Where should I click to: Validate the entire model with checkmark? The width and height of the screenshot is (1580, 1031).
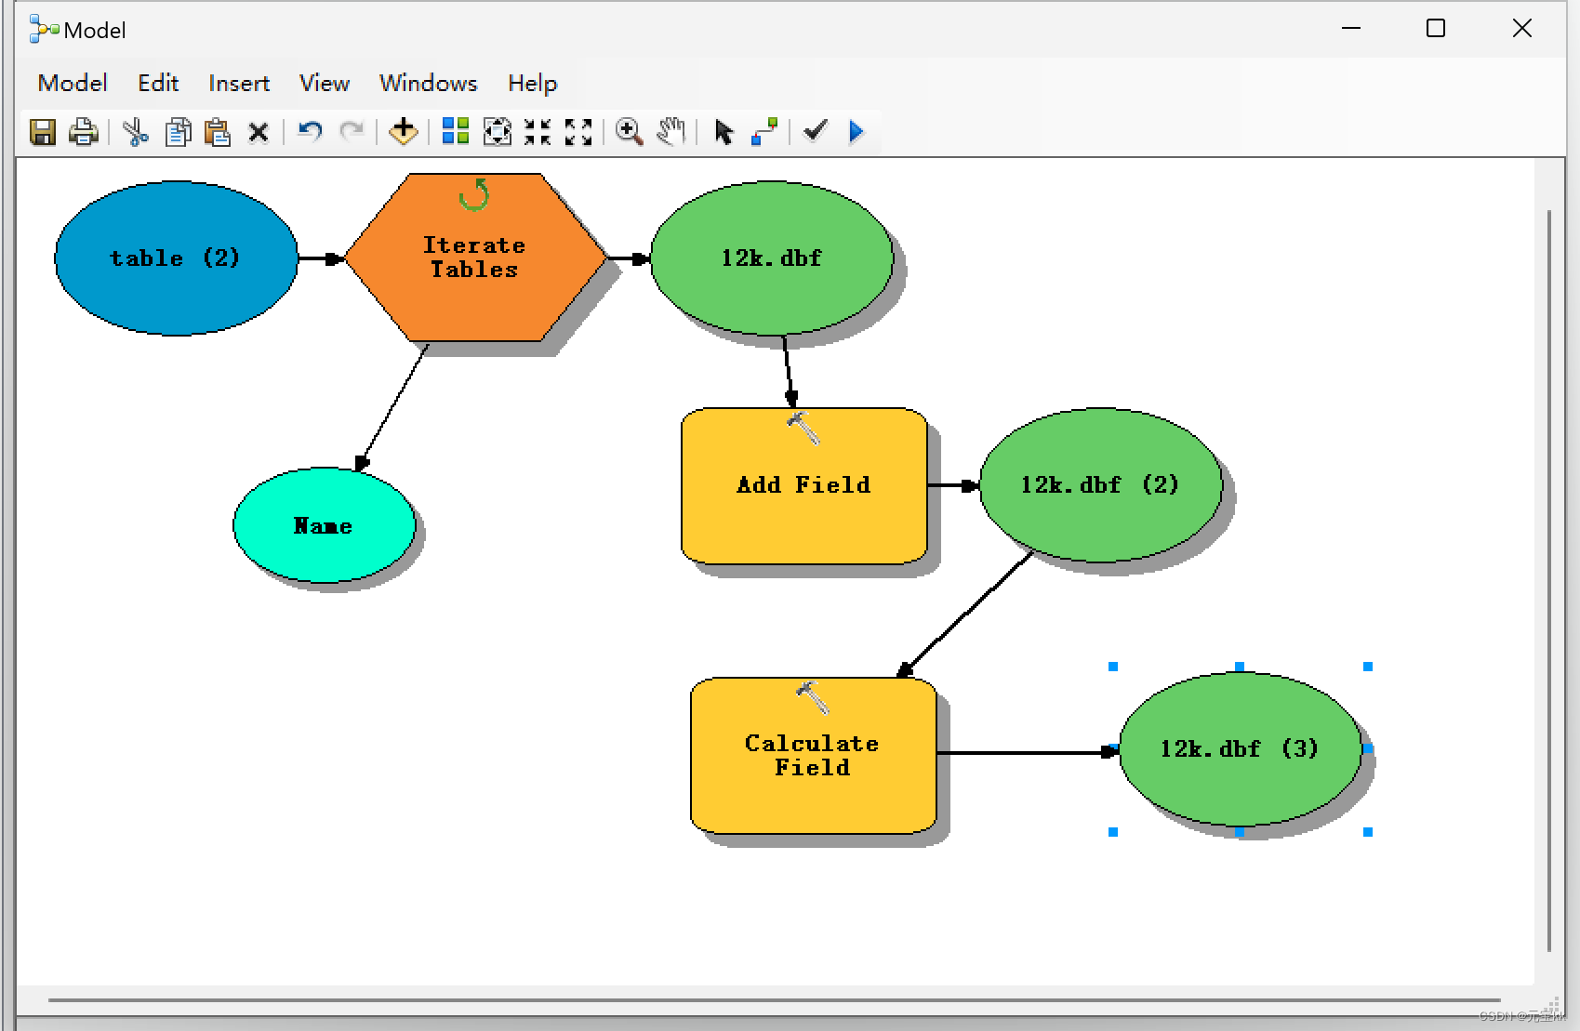click(x=816, y=130)
